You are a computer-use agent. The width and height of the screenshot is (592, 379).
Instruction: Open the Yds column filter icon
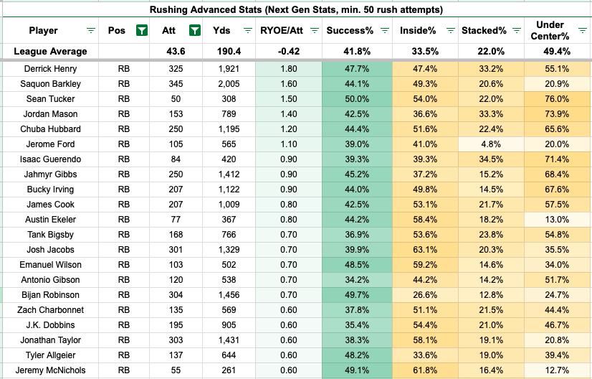(248, 31)
